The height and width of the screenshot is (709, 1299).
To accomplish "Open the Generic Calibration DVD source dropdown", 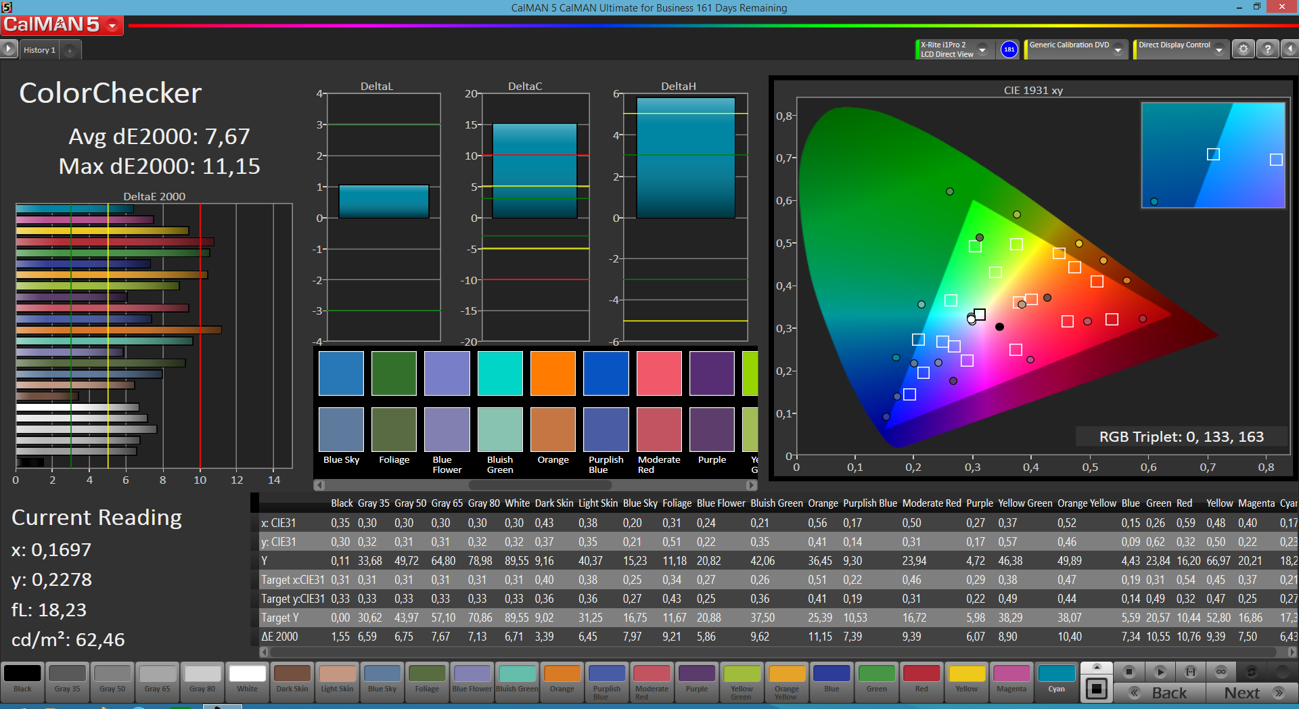I will pyautogui.click(x=1118, y=49).
